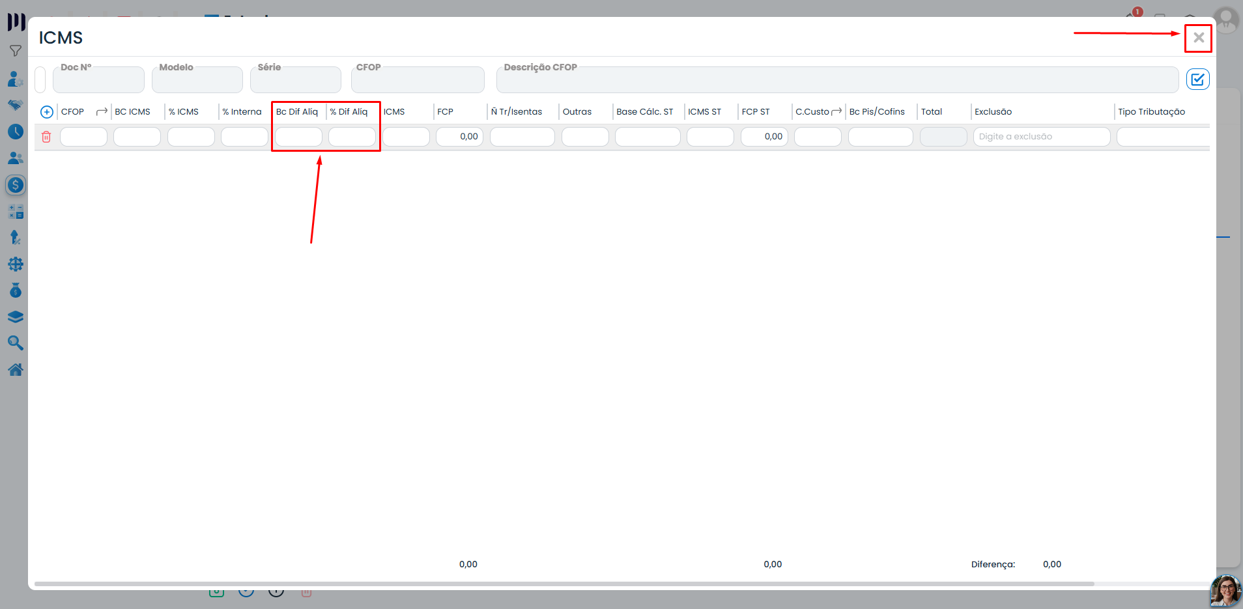Image resolution: width=1243 pixels, height=609 pixels.
Task: Click the BC ICMS cell in the row
Action: coord(137,137)
